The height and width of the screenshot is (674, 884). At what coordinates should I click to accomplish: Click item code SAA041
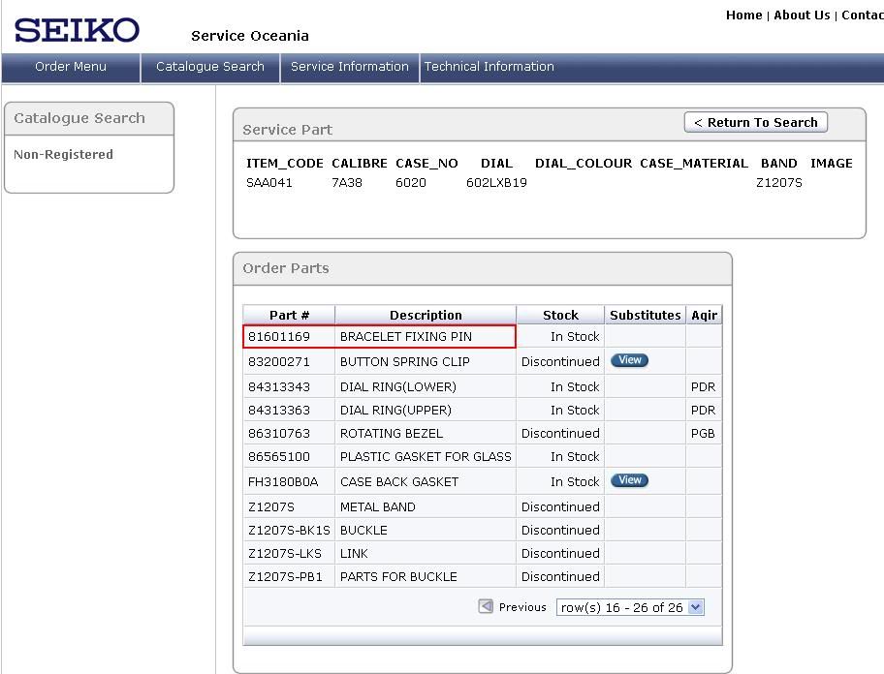pos(269,182)
